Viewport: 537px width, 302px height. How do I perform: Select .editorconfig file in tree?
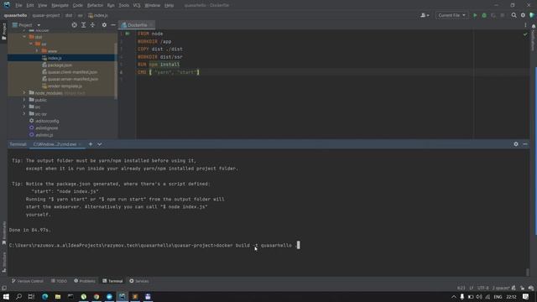pos(47,121)
